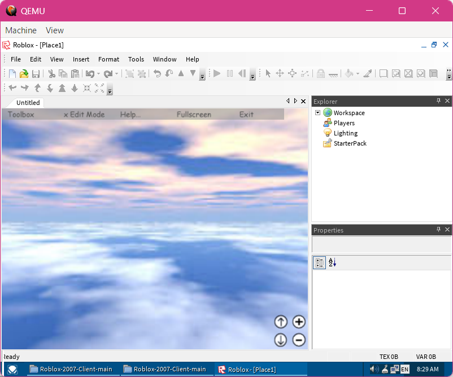Ungroup parts with the Ungroup icon

tap(142, 73)
